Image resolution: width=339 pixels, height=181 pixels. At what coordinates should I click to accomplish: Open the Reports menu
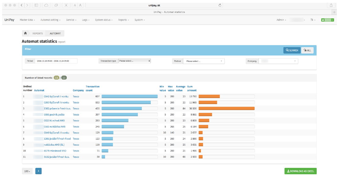(123, 20)
